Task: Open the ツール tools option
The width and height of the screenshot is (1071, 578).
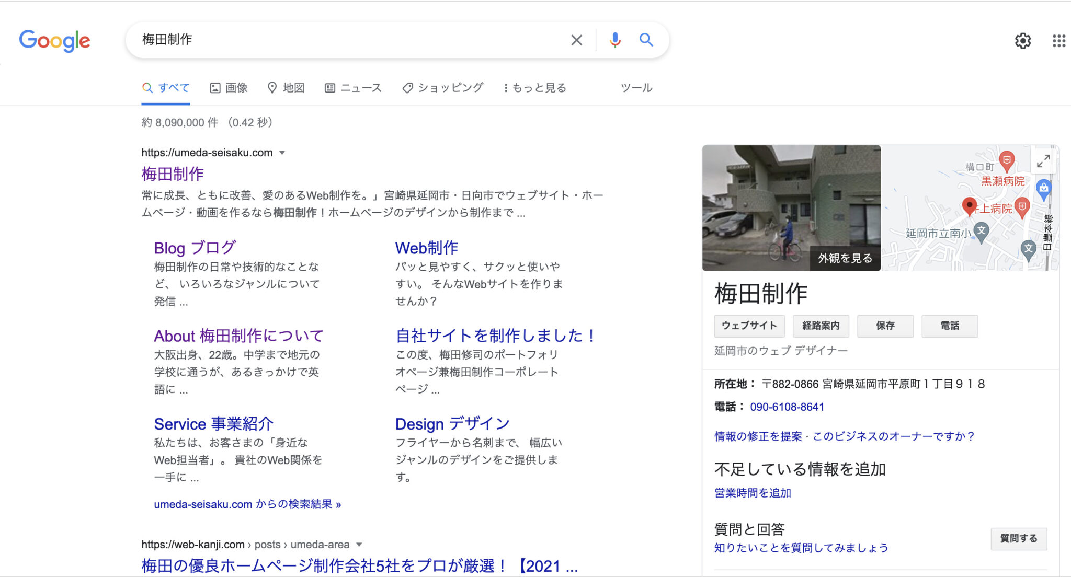Action: pyautogui.click(x=636, y=88)
